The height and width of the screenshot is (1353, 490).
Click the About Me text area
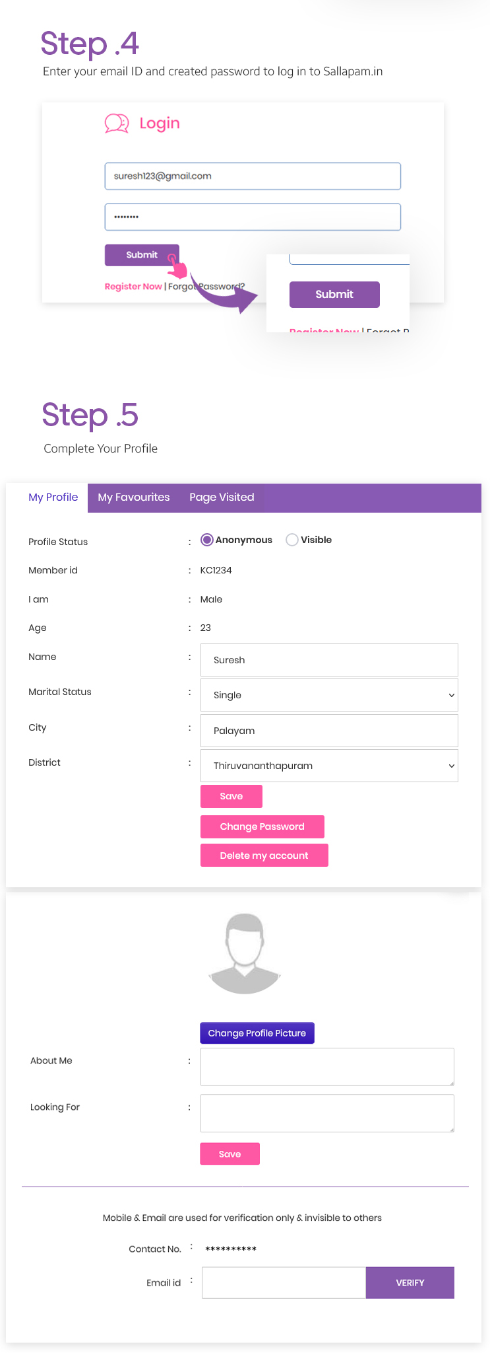click(x=327, y=1066)
